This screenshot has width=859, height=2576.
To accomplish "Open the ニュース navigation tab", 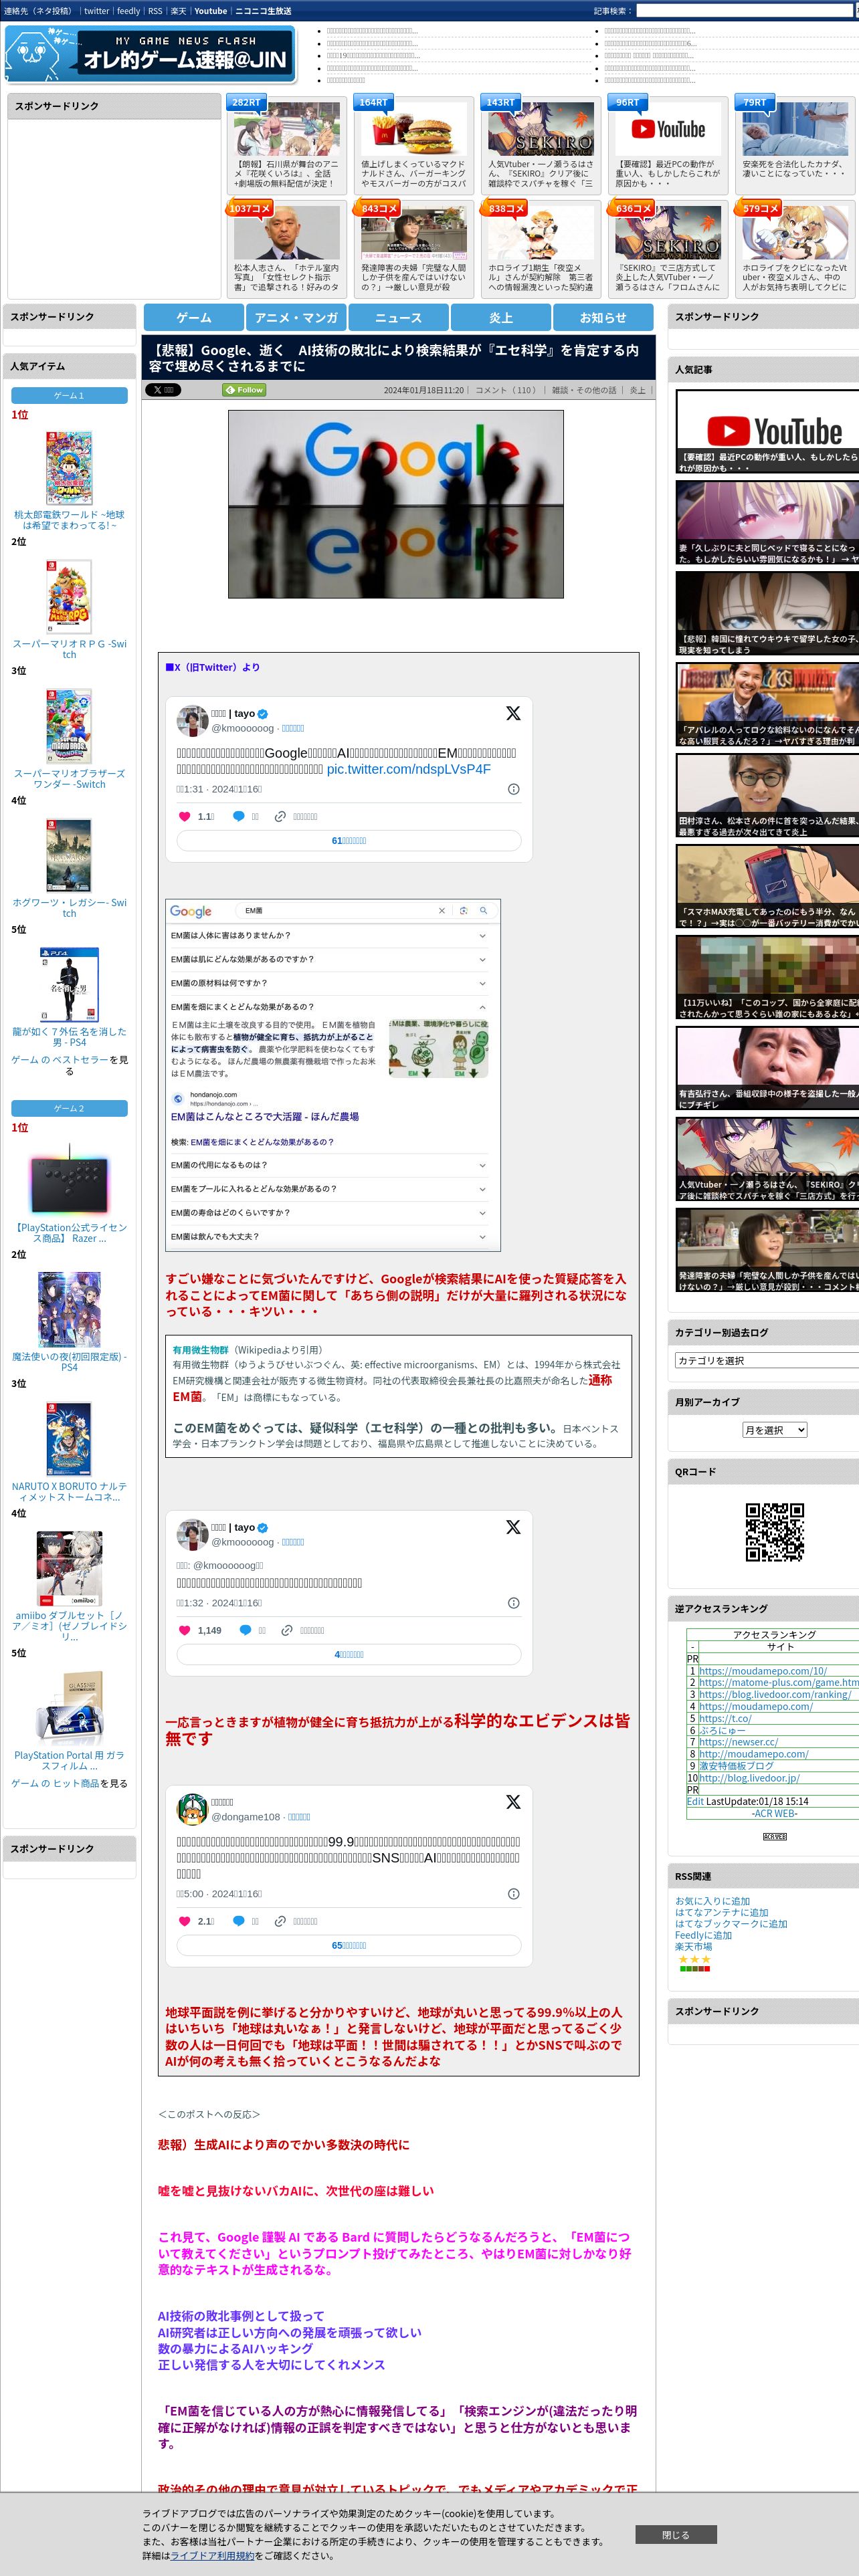I will pyautogui.click(x=399, y=317).
